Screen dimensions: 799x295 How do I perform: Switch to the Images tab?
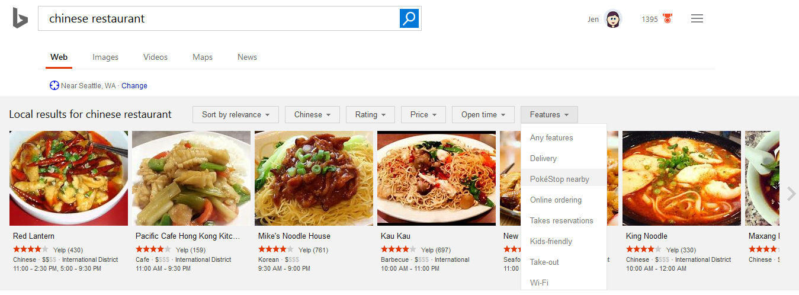(x=105, y=57)
